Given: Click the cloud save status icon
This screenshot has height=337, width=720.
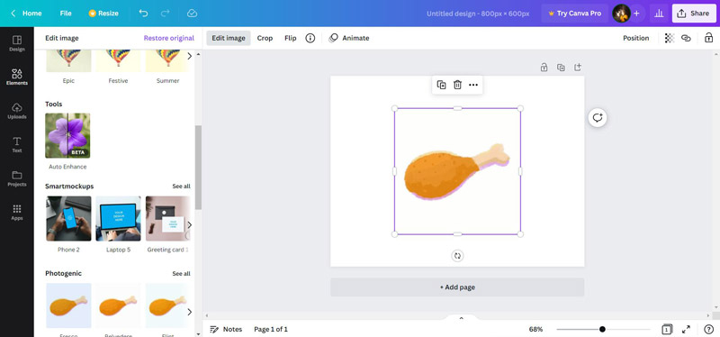Looking at the screenshot, I should [x=192, y=14].
